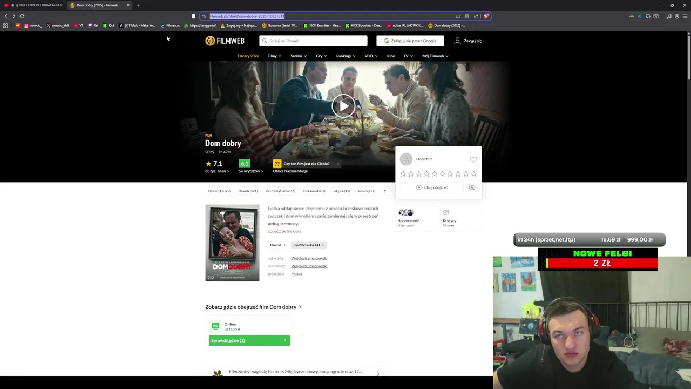Image resolution: width=691 pixels, height=389 pixels.
Task: Click the Brave shields lion icon
Action: (x=486, y=16)
